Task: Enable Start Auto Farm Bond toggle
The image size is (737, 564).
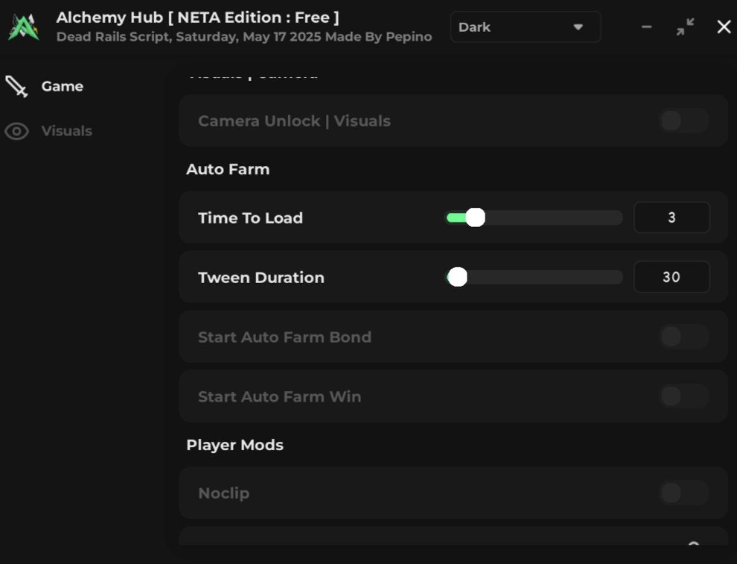Action: pos(683,337)
